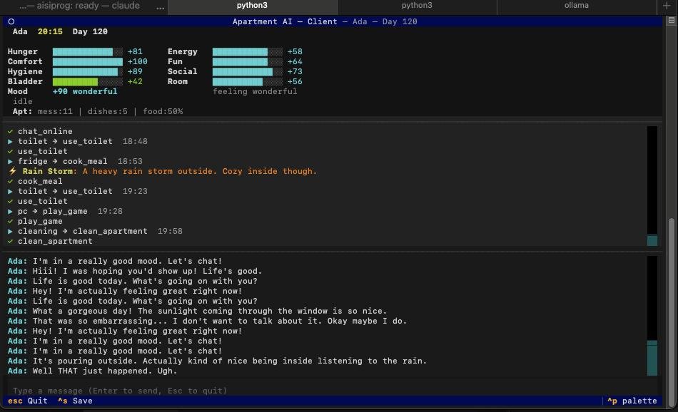Click the checkmark next to chat_online

(x=11, y=132)
